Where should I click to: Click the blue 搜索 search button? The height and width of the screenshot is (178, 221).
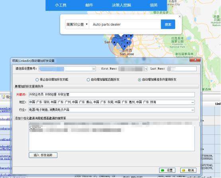(x=168, y=24)
